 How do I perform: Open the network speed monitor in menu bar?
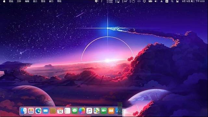click(110, 1)
